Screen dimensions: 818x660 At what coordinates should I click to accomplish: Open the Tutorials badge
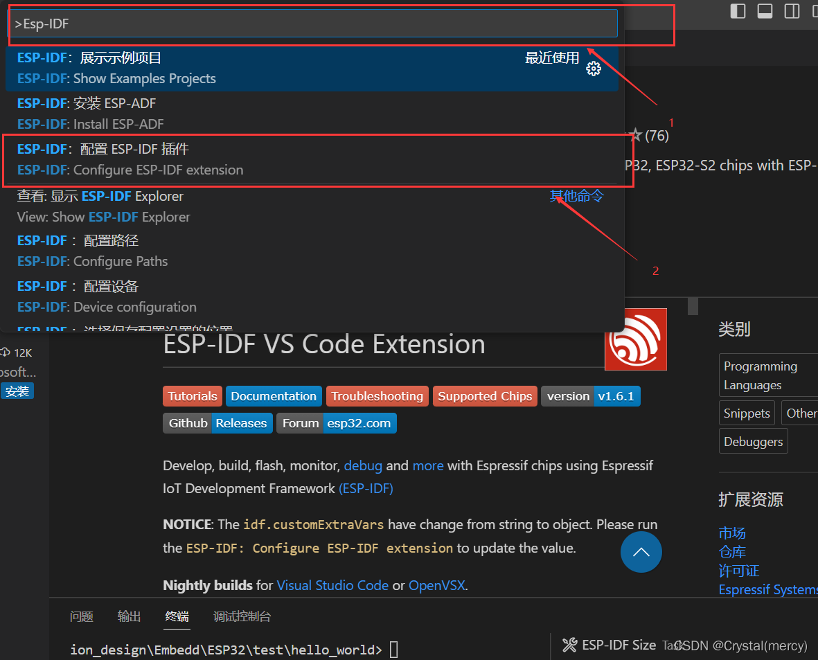pos(193,396)
